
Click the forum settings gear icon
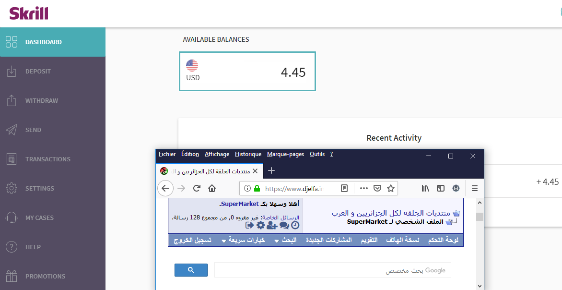(x=260, y=225)
